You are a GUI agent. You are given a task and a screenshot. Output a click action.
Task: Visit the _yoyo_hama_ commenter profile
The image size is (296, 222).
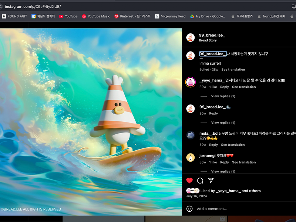(212, 80)
